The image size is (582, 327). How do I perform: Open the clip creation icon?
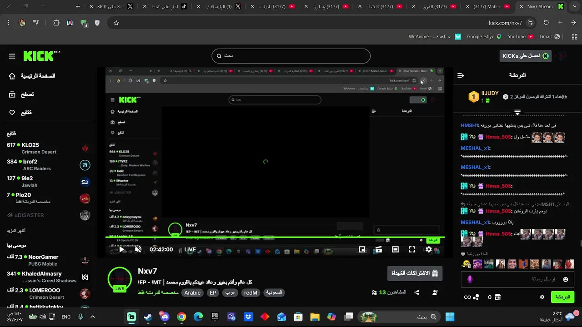click(x=378, y=249)
